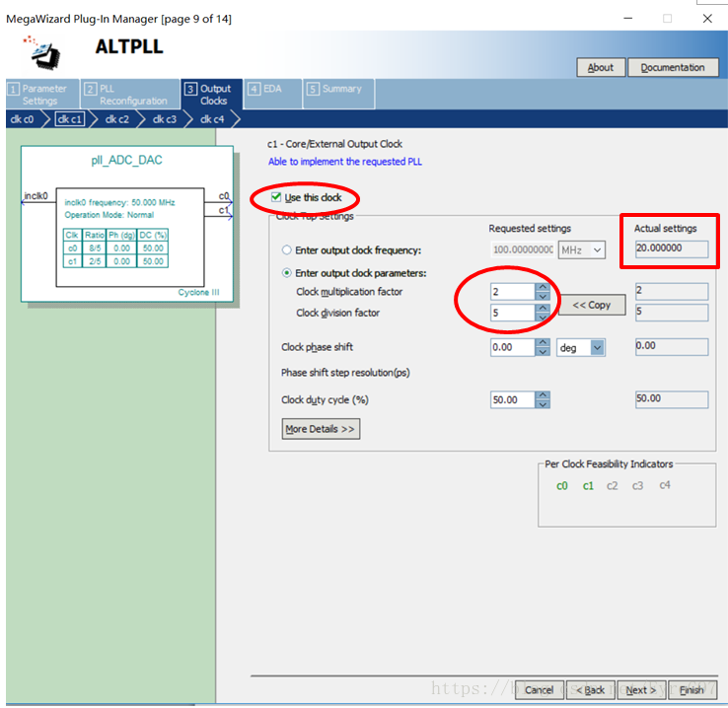Image resolution: width=728 pixels, height=708 pixels.
Task: Go to the clk c2 sub-page
Action: pos(117,119)
